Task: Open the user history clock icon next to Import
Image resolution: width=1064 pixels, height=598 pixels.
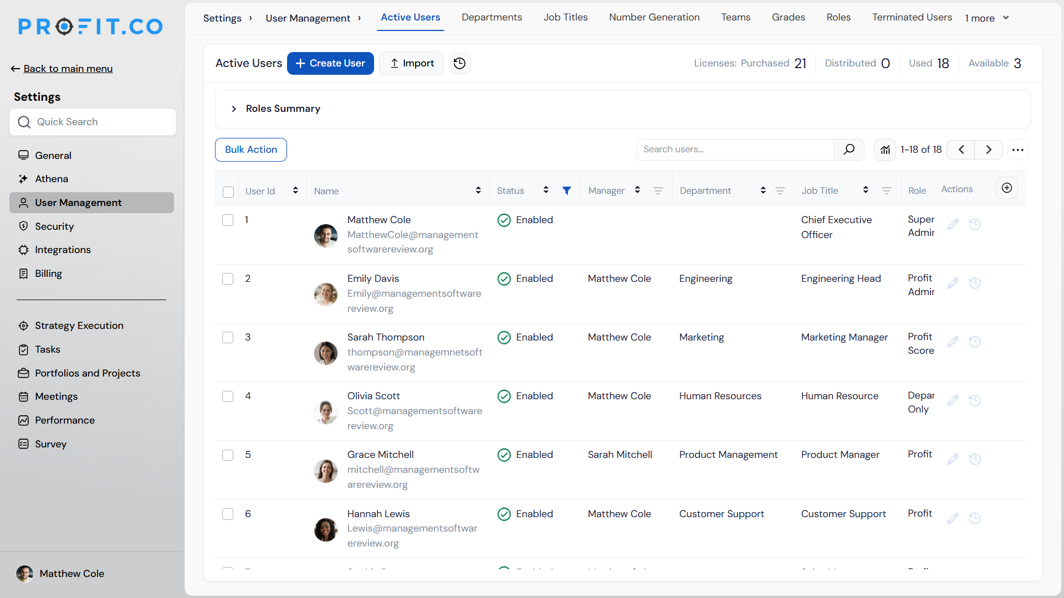Action: 459,64
